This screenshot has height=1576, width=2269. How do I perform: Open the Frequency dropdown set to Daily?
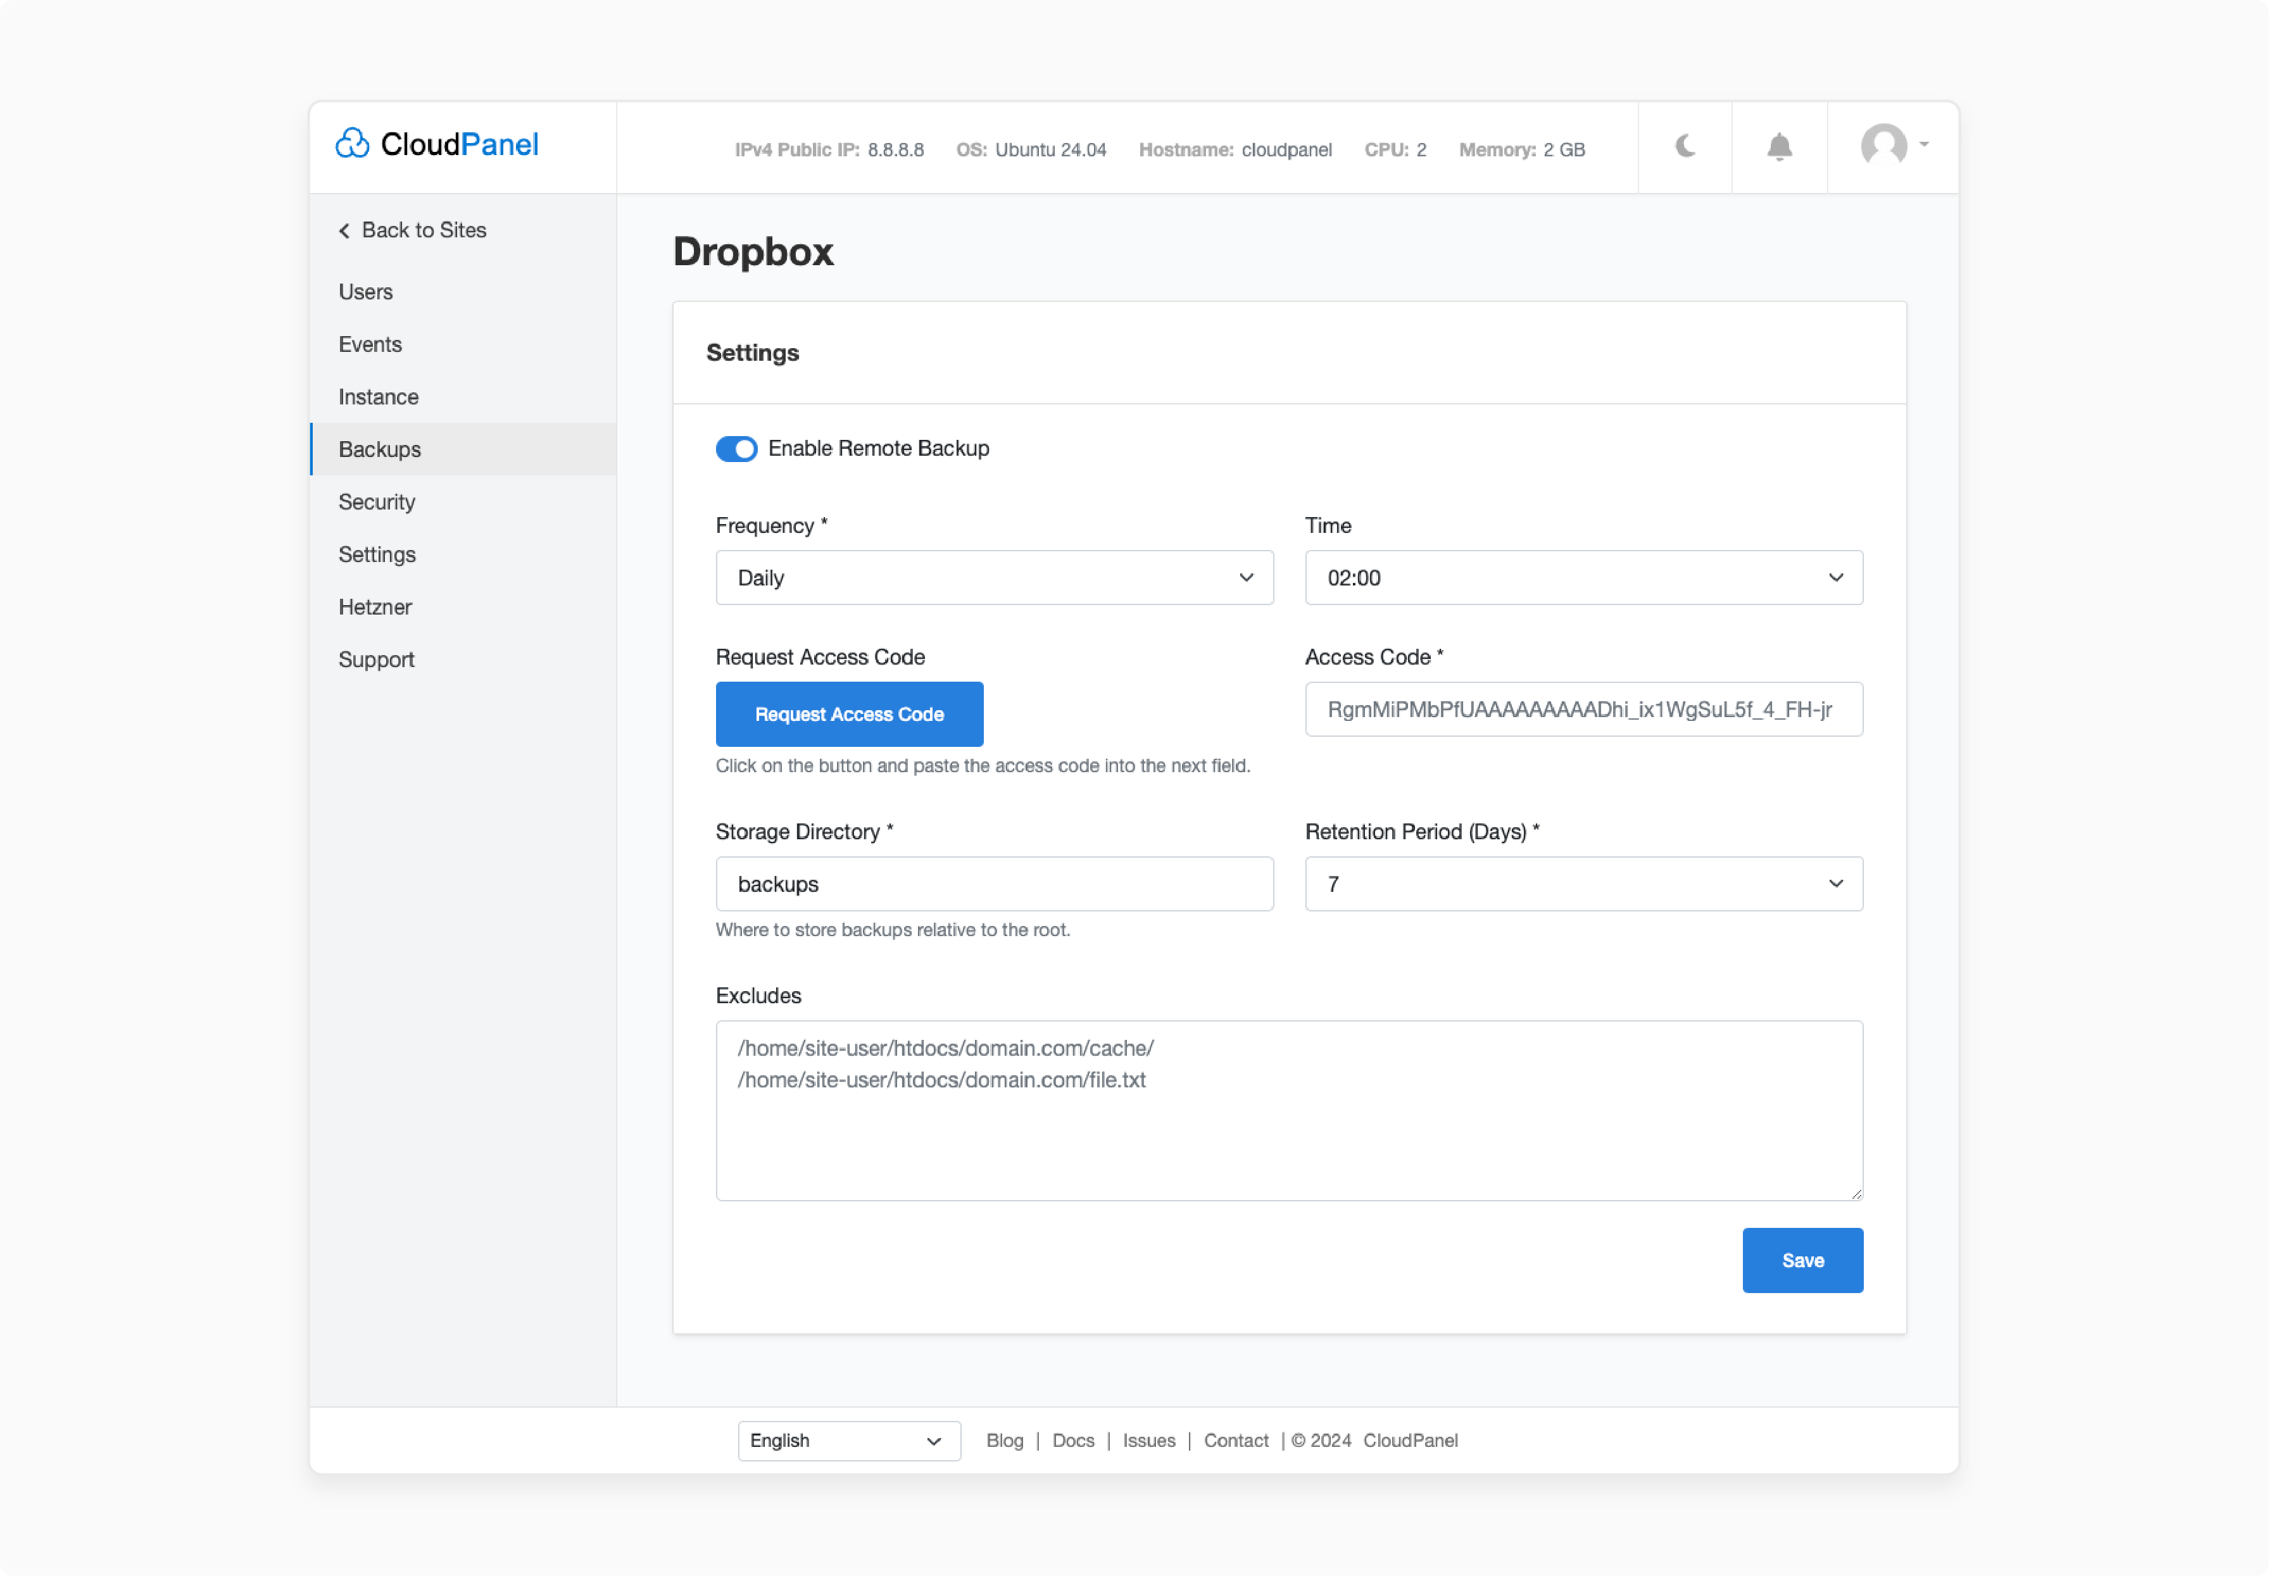tap(995, 578)
